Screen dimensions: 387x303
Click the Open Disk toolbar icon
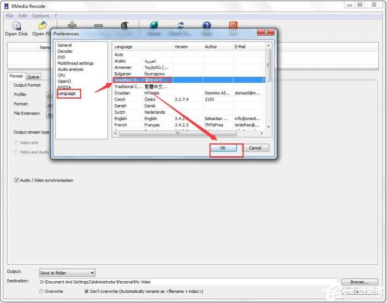[x=16, y=26]
